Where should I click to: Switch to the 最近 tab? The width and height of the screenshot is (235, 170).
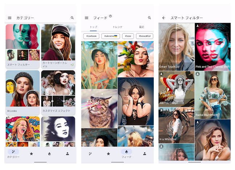coord(141,27)
